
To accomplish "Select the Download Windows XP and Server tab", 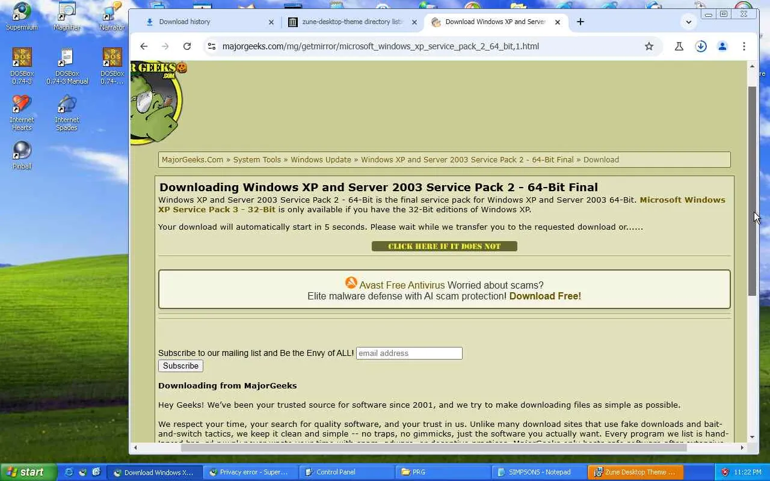I will coord(495,22).
